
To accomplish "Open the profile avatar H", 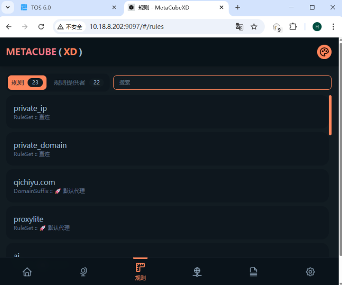I will coord(317,27).
